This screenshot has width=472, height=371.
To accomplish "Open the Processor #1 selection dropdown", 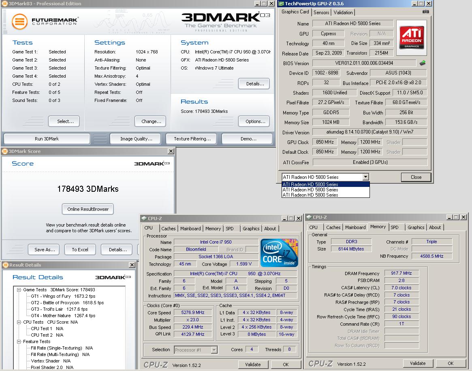I will [214, 350].
